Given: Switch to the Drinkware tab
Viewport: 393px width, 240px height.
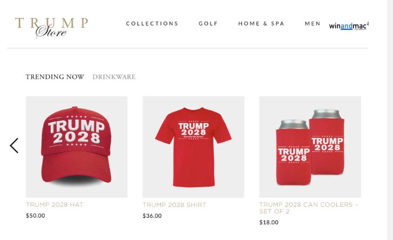Looking at the screenshot, I should (114, 77).
